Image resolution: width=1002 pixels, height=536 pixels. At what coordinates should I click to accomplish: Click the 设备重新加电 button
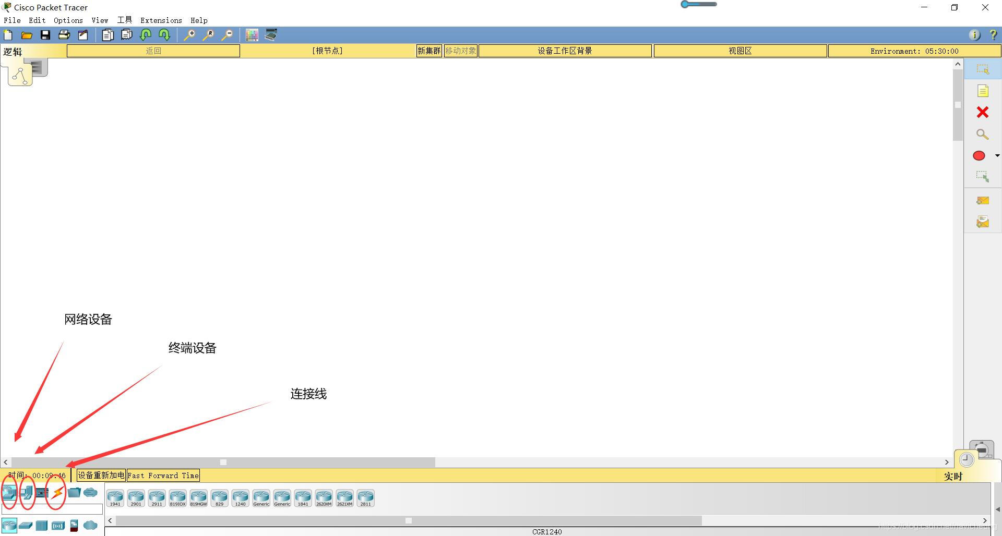click(101, 475)
